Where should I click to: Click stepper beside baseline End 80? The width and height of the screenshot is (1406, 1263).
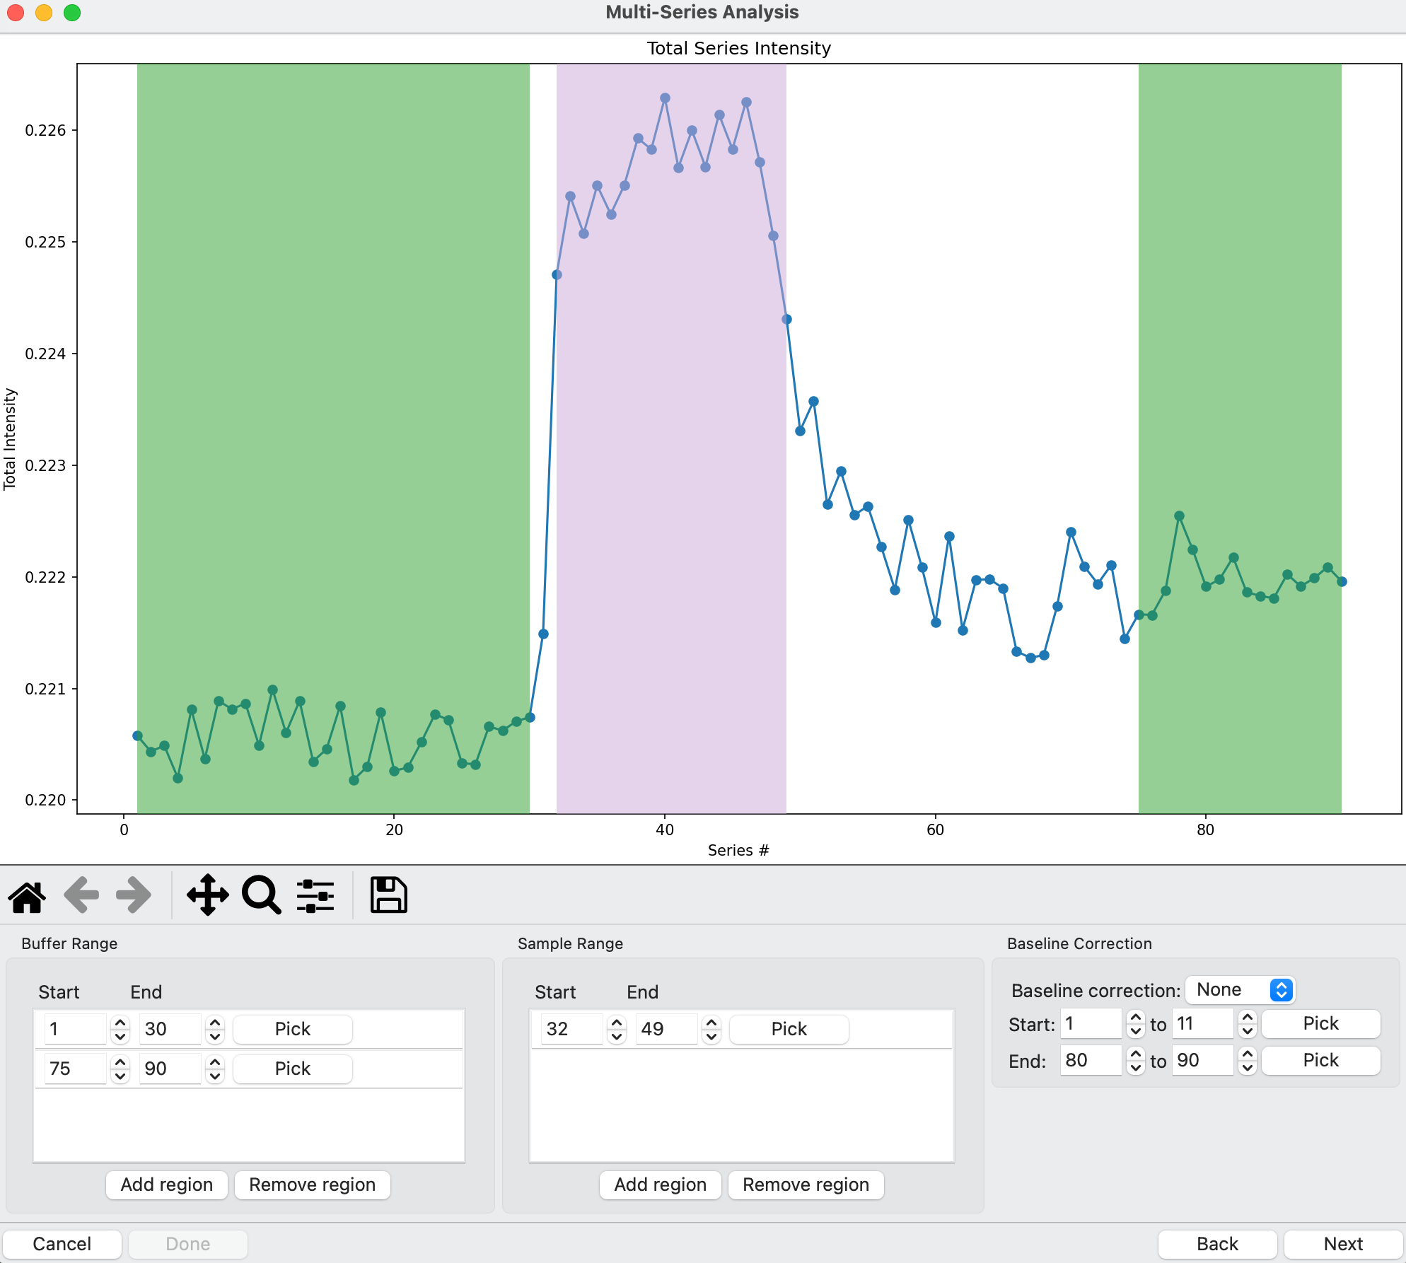(x=1135, y=1060)
